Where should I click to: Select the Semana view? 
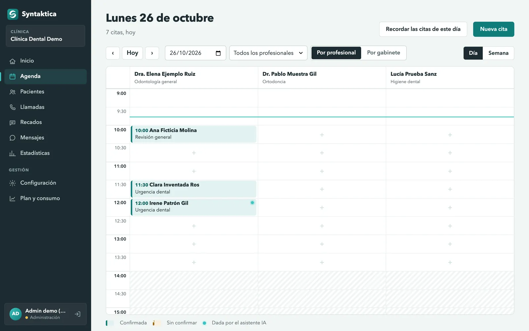[x=498, y=53]
